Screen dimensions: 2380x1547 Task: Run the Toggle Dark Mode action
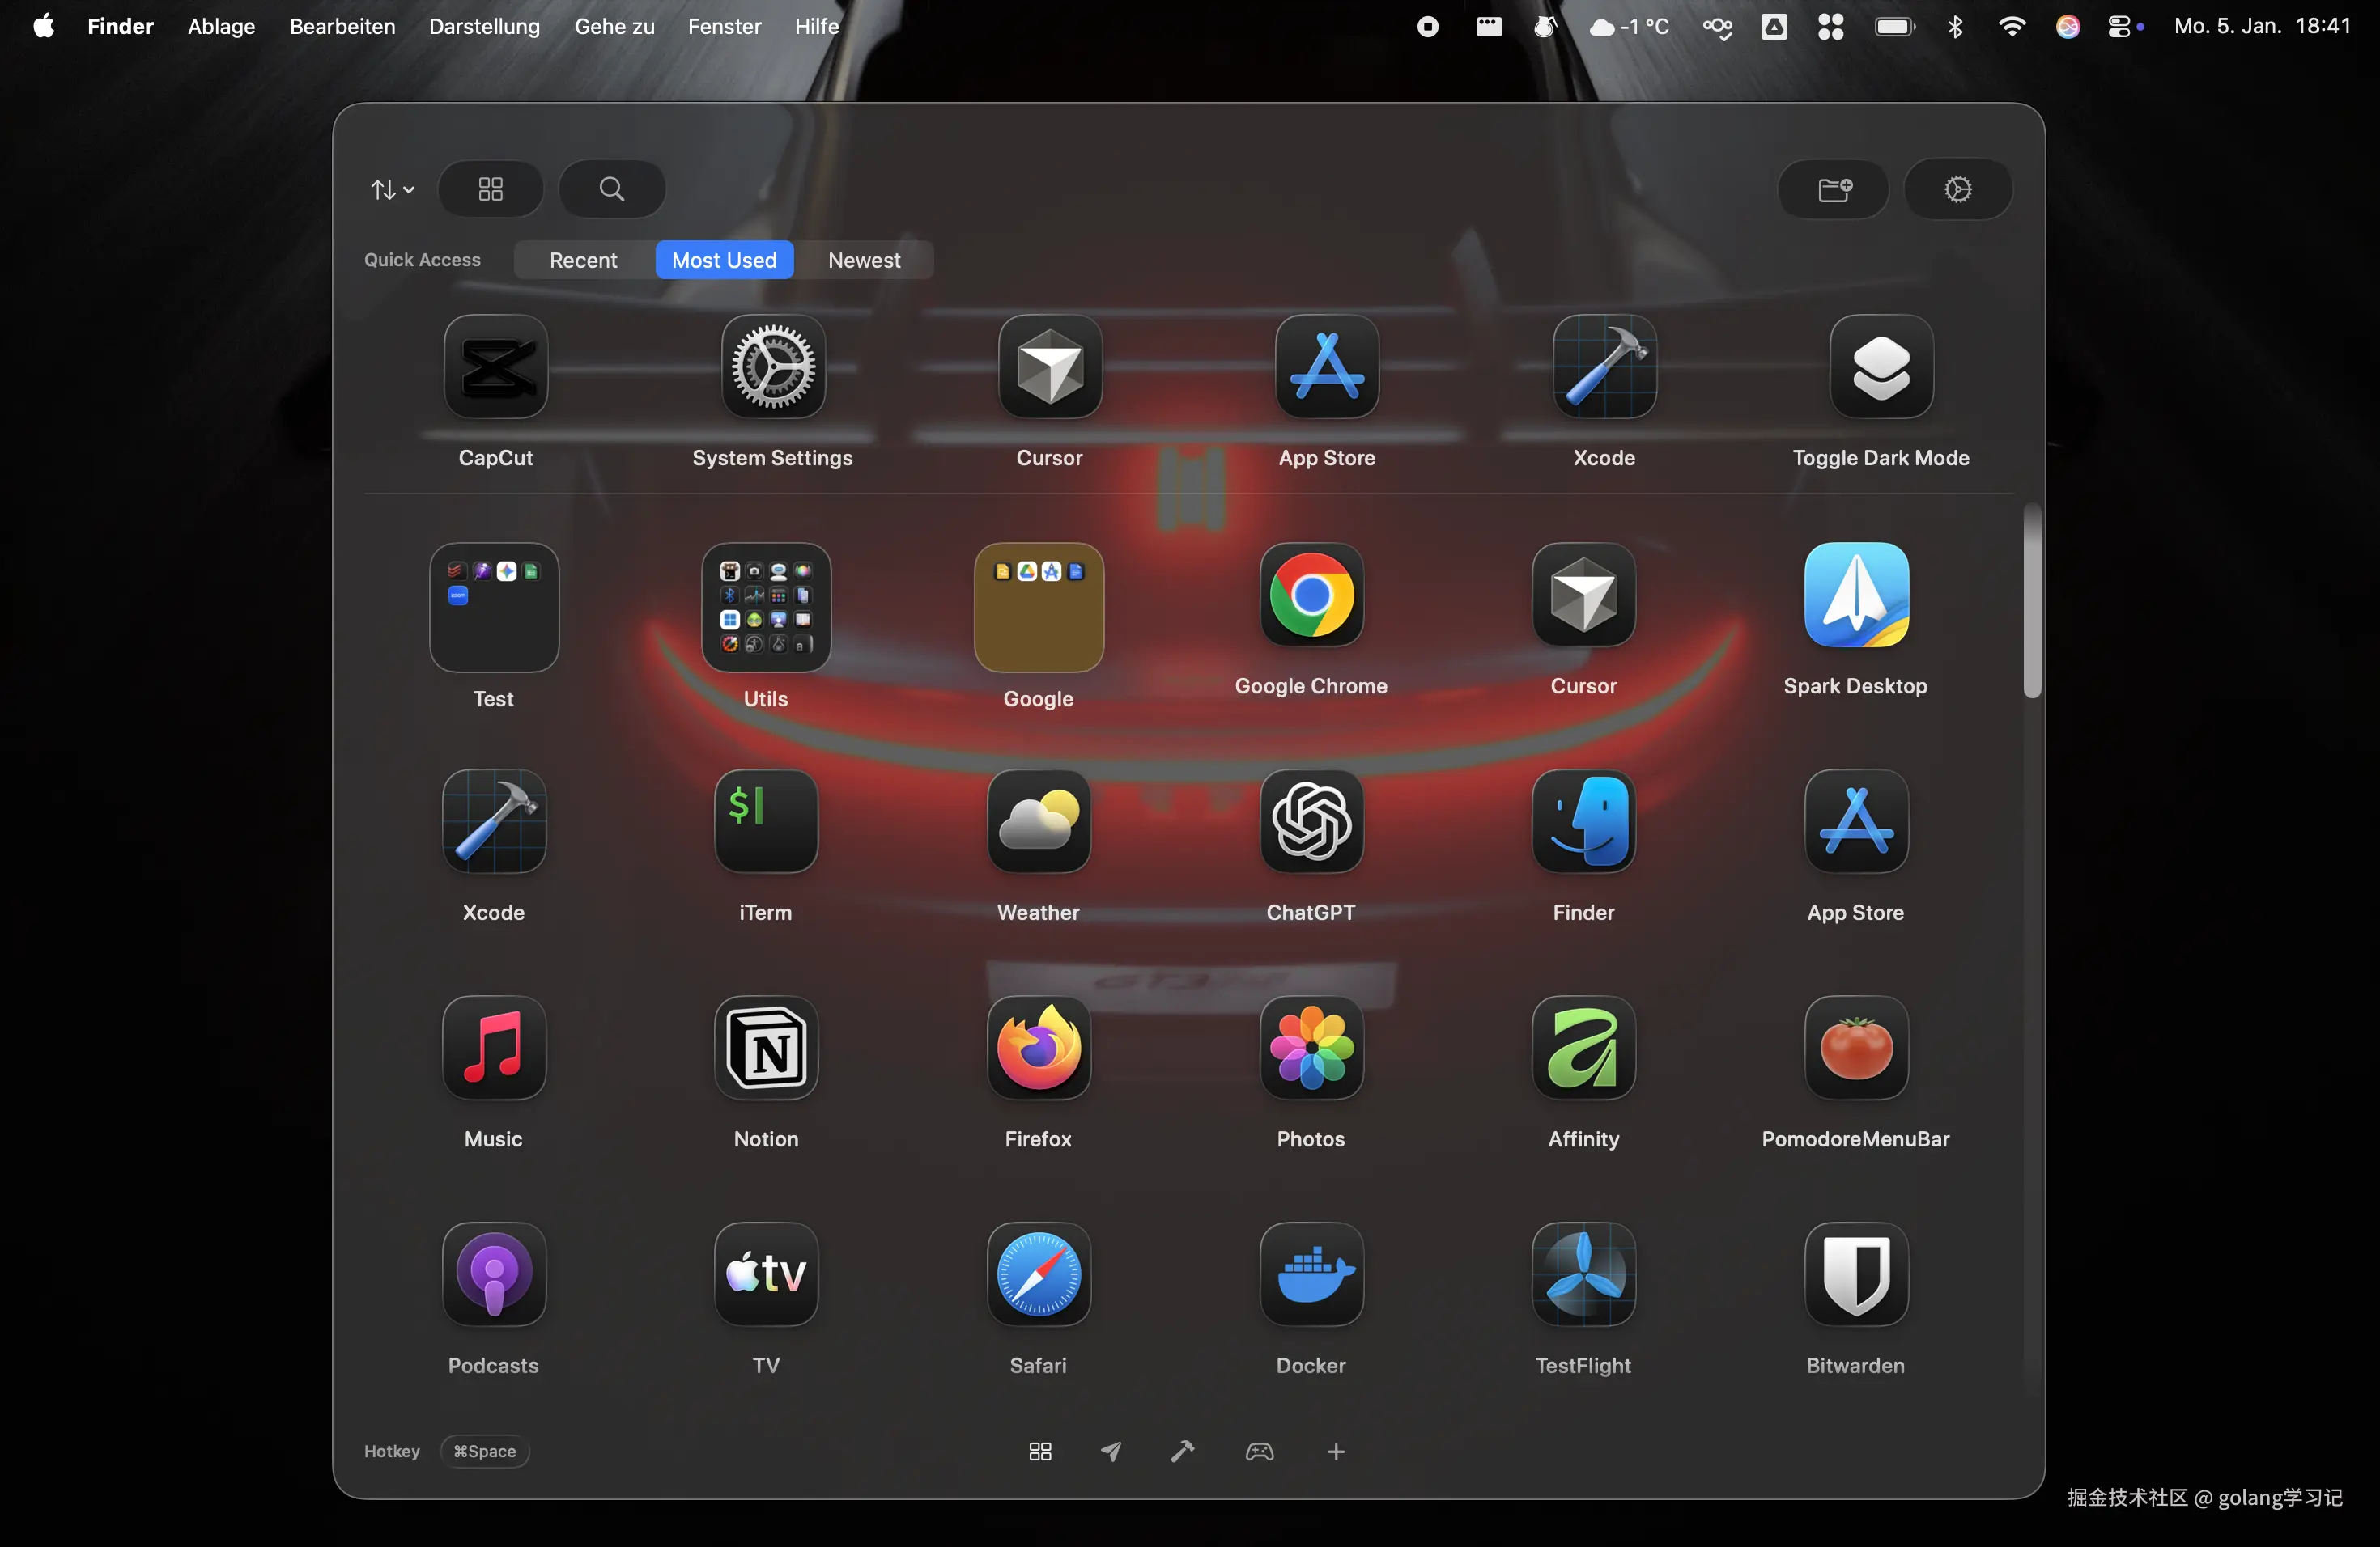(x=1879, y=368)
